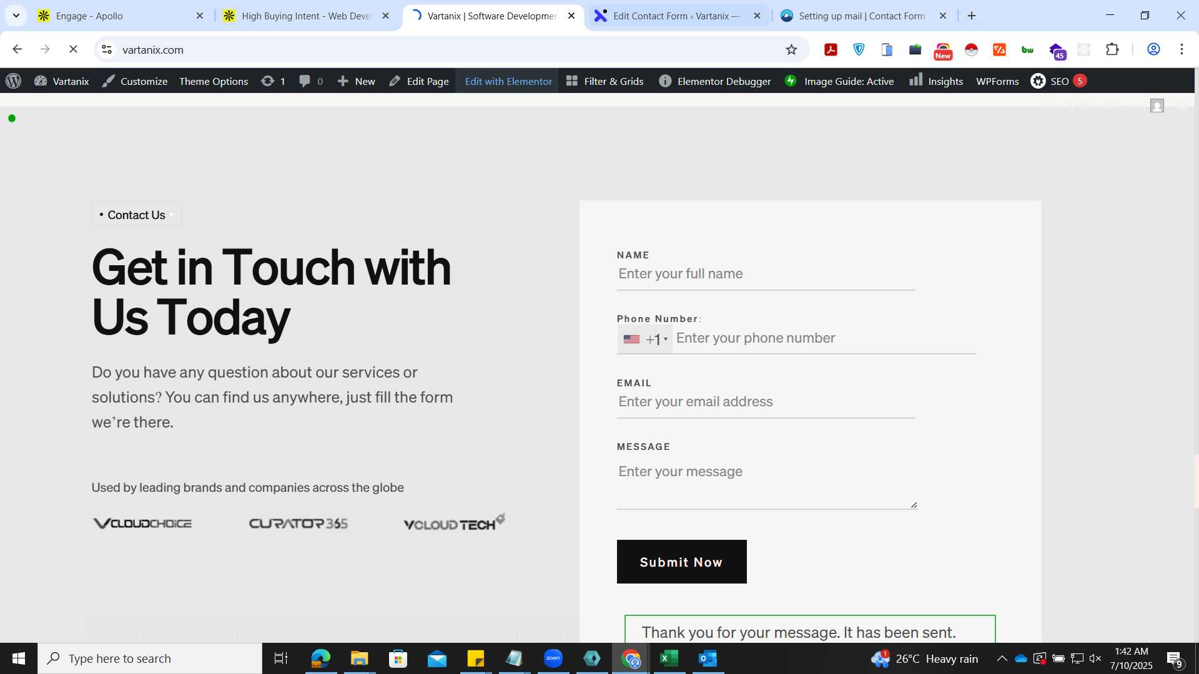Open Chrome three-dot menu
This screenshot has height=674, width=1199.
coord(1182,49)
